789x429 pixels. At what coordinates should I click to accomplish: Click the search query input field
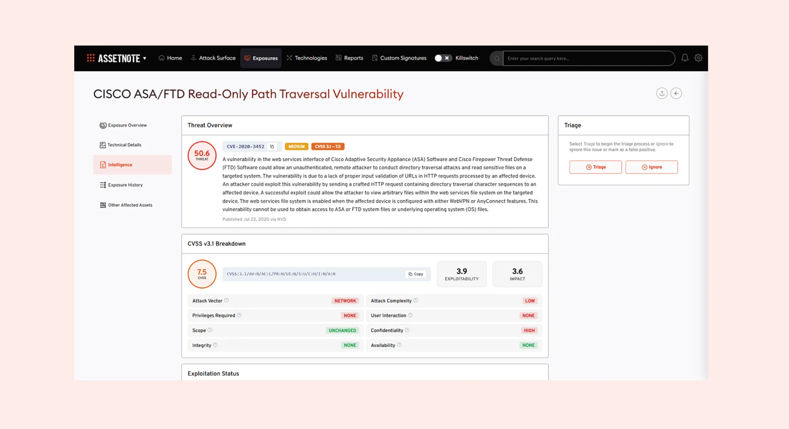pyautogui.click(x=589, y=58)
